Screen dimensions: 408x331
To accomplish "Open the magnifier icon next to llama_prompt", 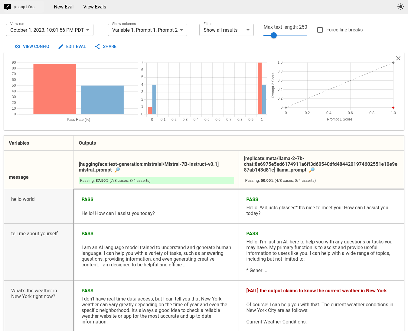I will coord(312,170).
